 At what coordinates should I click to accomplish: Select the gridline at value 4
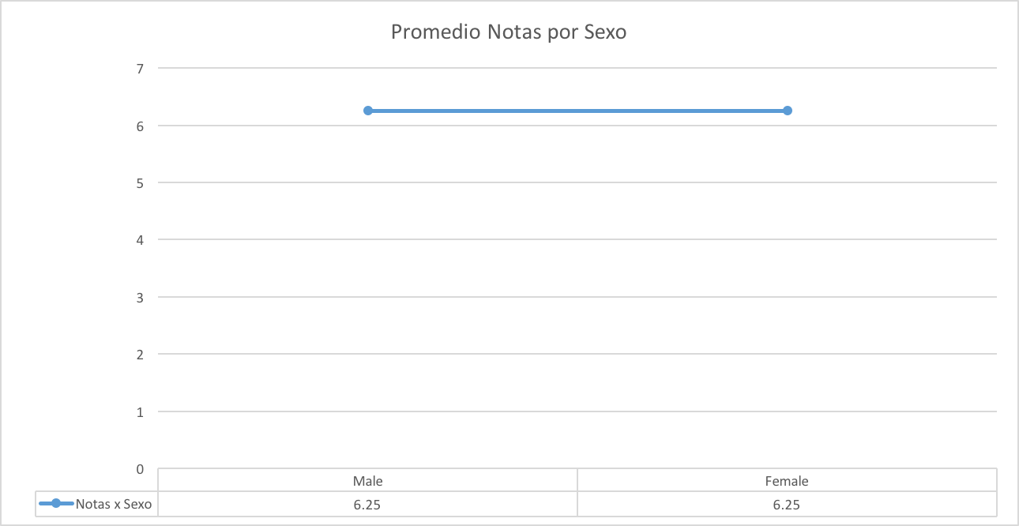click(577, 239)
